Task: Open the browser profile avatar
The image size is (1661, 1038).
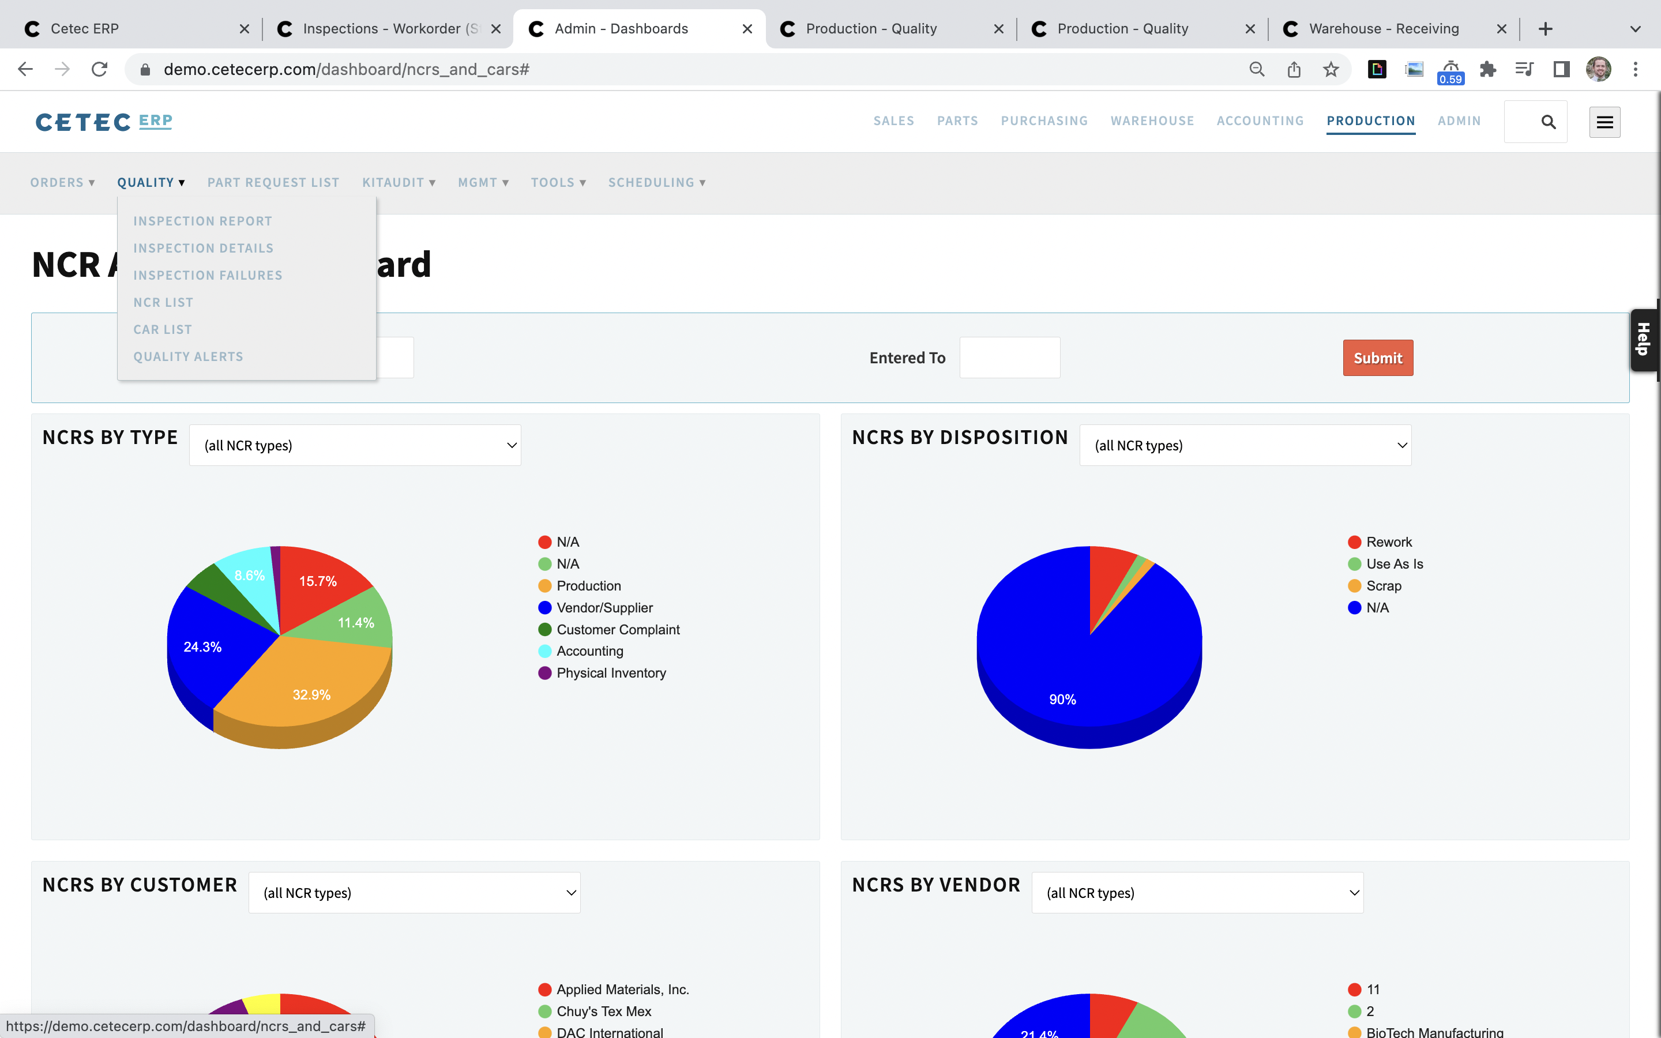Action: pos(1599,69)
